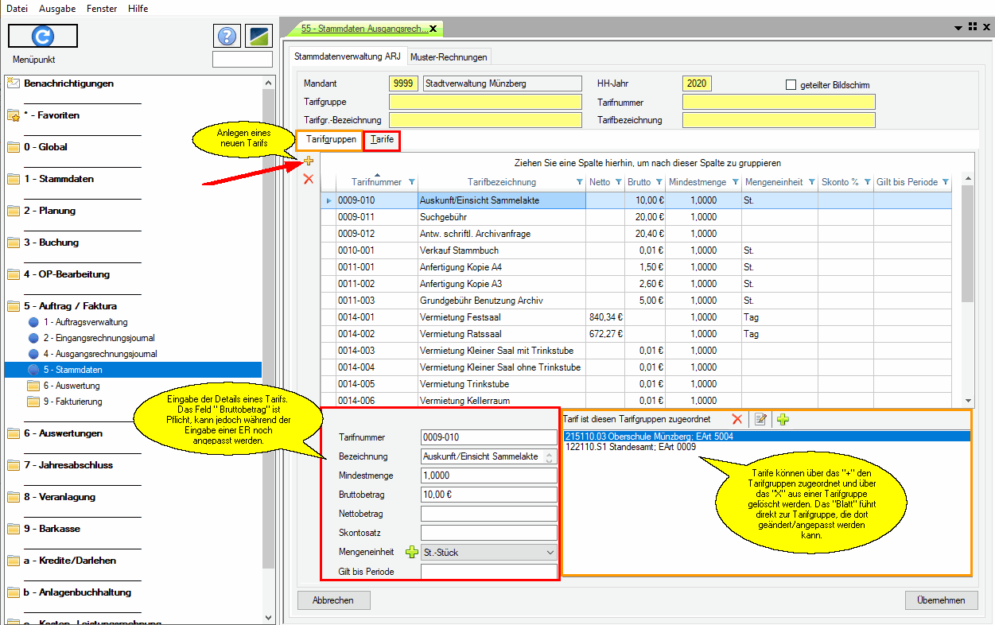Click the blue refresh icon button

click(x=42, y=36)
